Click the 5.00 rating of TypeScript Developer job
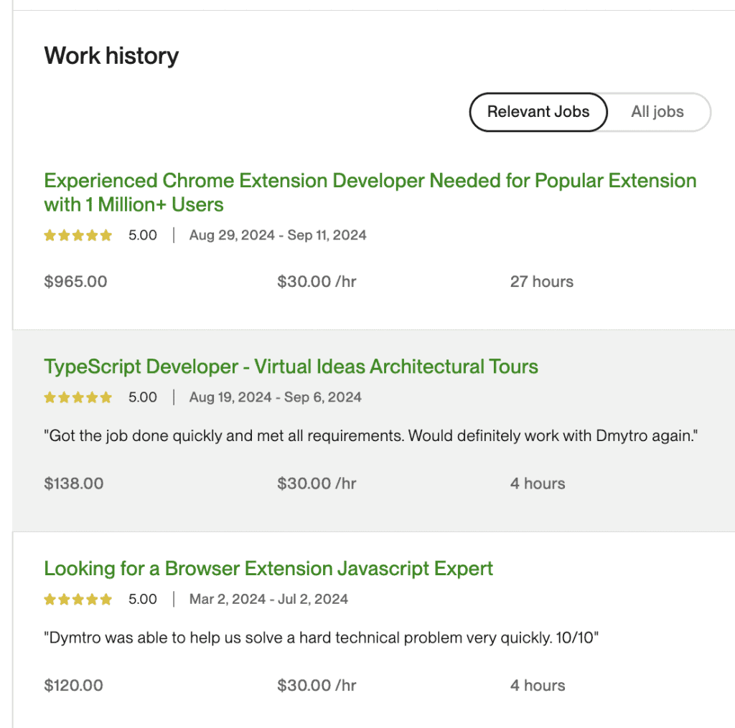 tap(143, 397)
